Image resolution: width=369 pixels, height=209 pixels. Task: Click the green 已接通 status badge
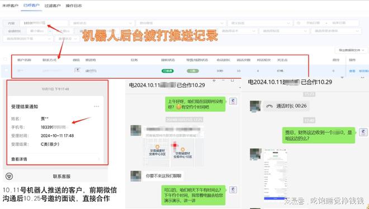click(x=168, y=71)
